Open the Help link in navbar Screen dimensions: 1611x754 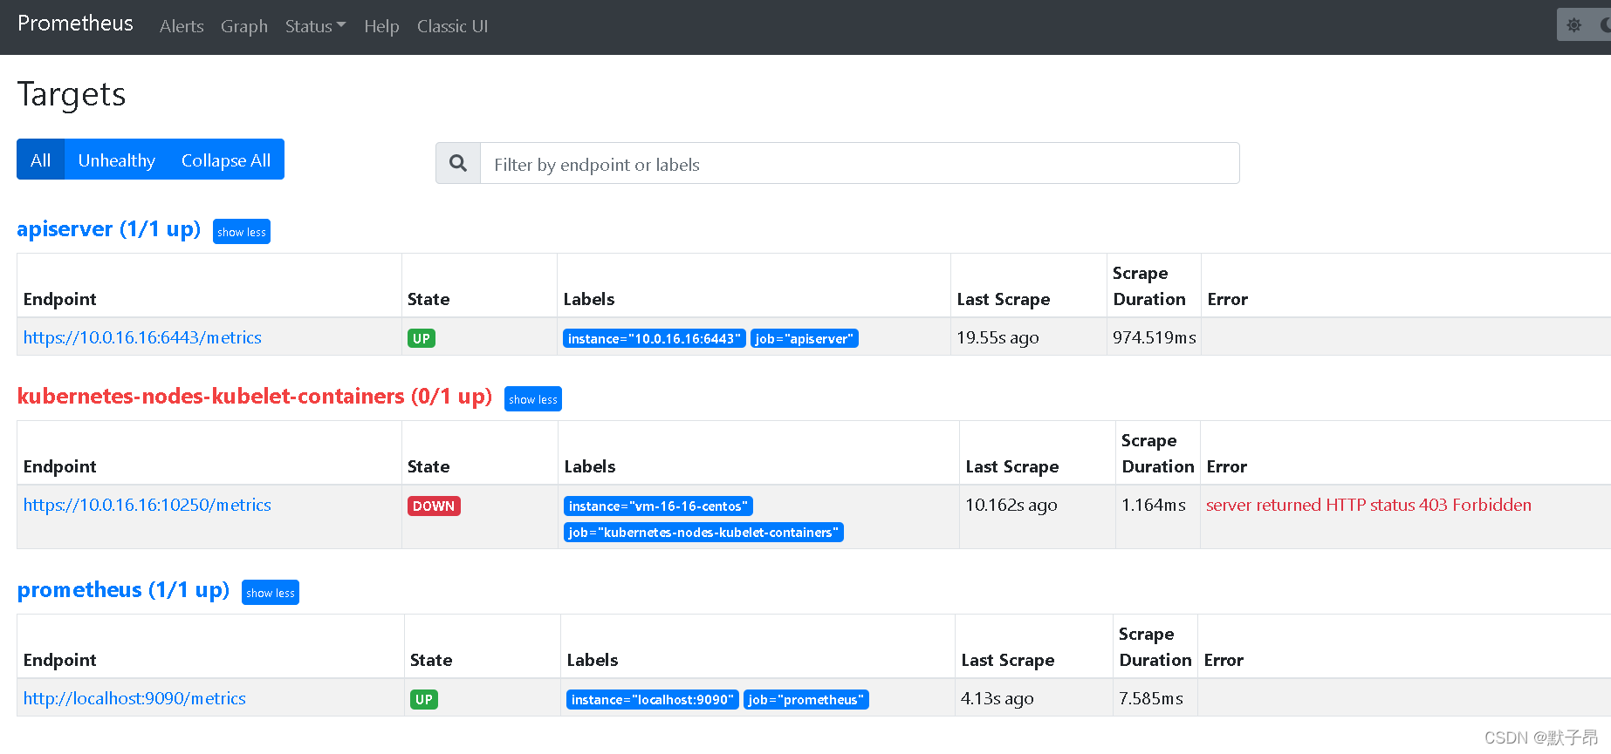(x=381, y=26)
